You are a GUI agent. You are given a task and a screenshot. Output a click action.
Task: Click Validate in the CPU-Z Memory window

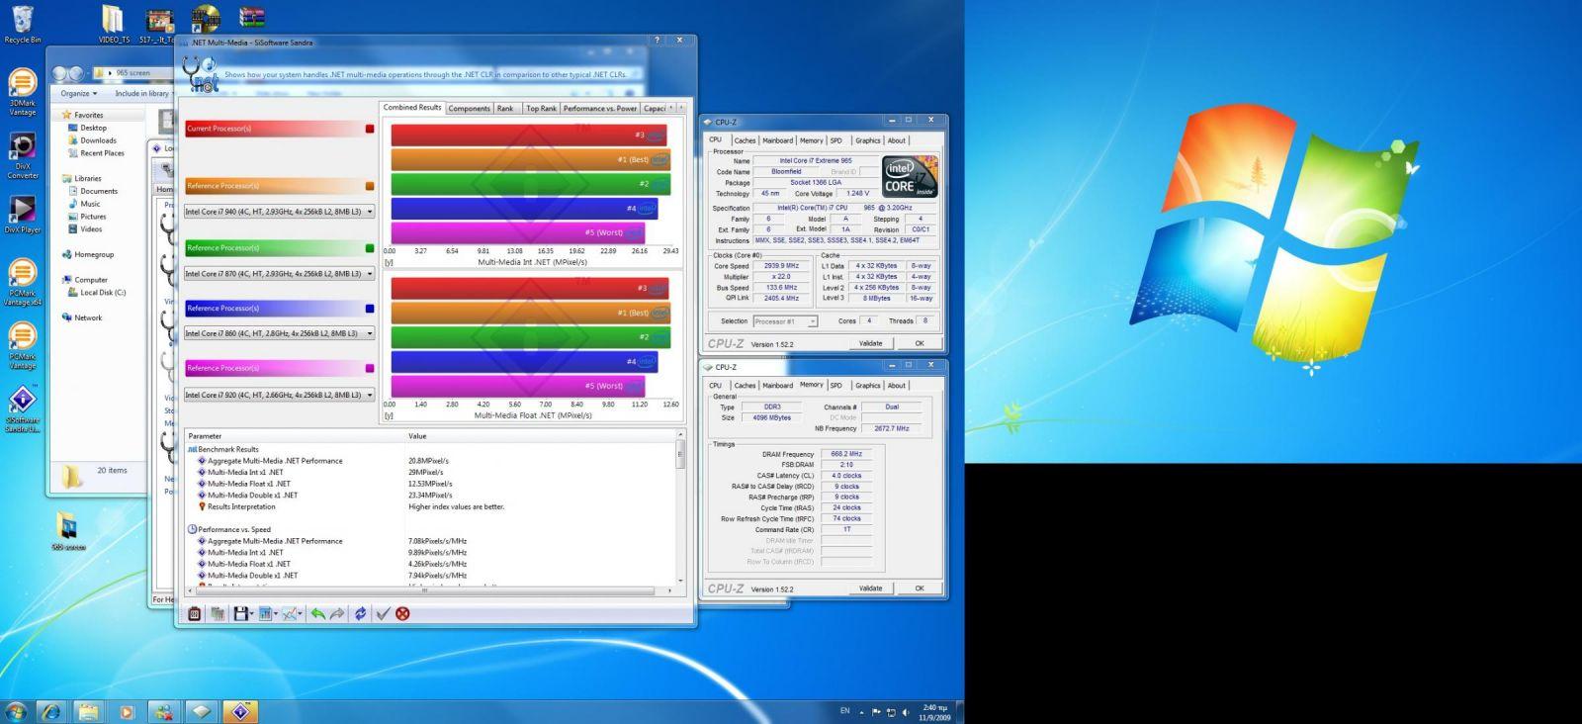coord(870,588)
